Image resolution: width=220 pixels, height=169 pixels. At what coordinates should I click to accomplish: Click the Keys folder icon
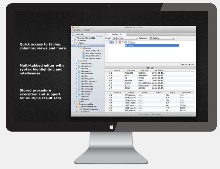pos(82,61)
